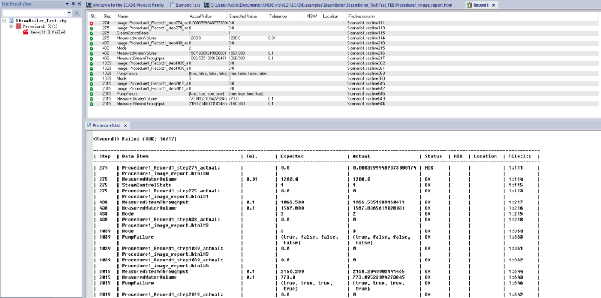Click the Record1 tab icon

(x=469, y=5)
